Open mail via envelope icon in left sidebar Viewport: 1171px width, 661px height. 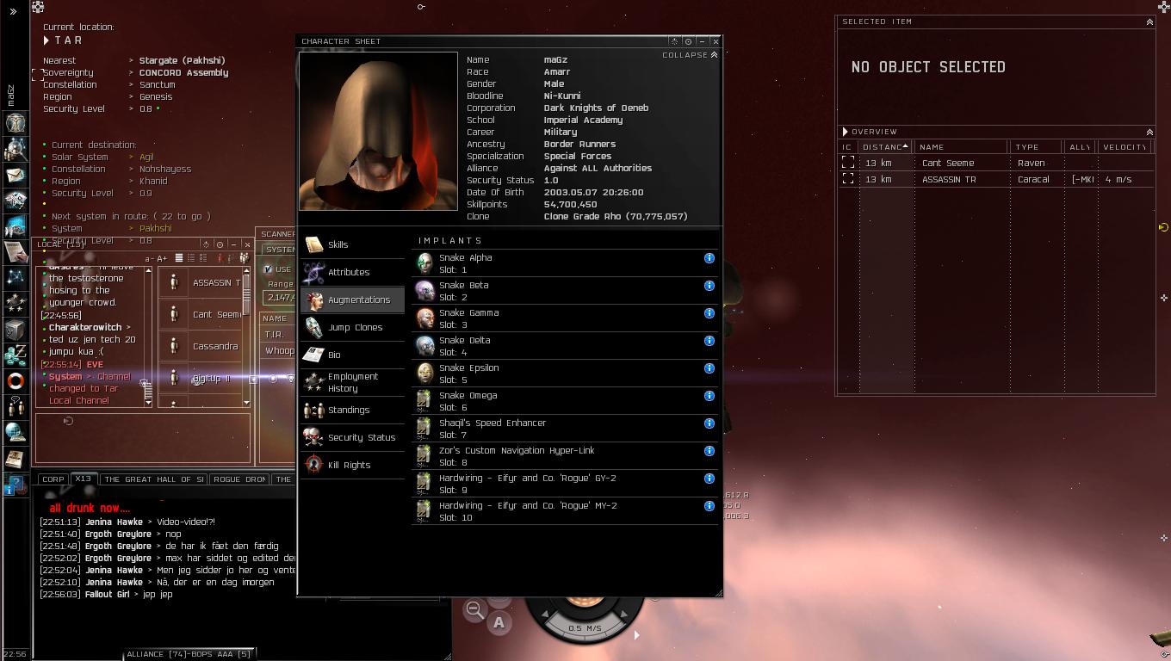pos(15,176)
